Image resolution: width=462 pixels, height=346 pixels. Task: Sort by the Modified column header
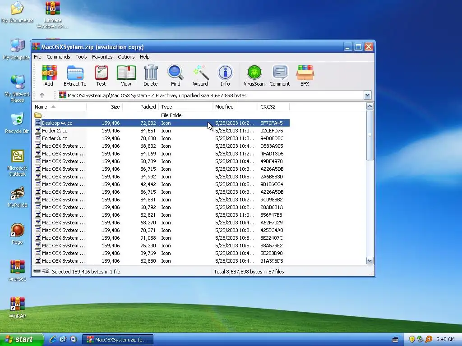click(235, 107)
